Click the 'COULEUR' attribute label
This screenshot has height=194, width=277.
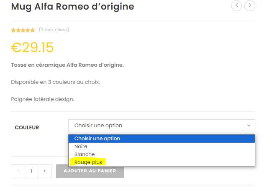[27, 127]
